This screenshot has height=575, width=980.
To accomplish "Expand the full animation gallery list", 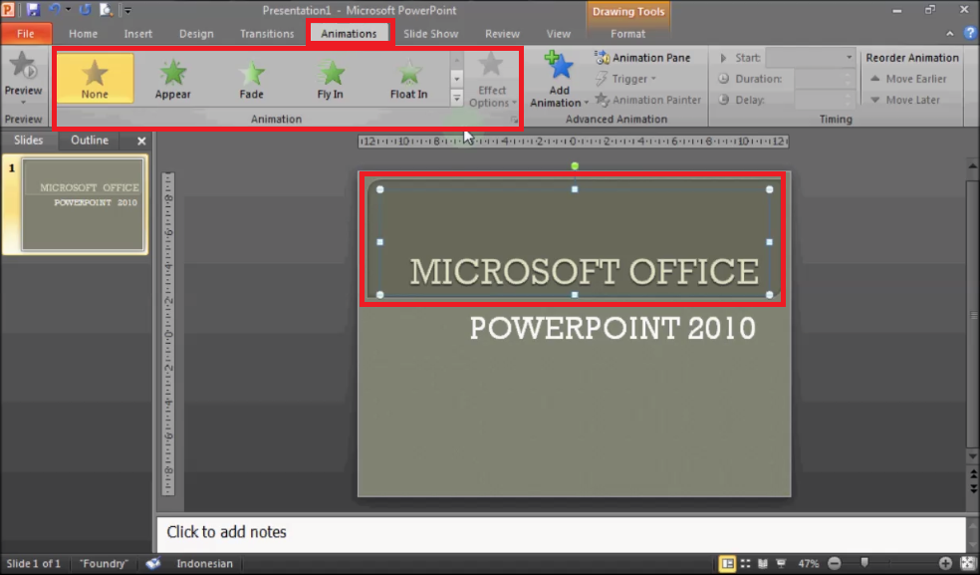I will pos(457,99).
